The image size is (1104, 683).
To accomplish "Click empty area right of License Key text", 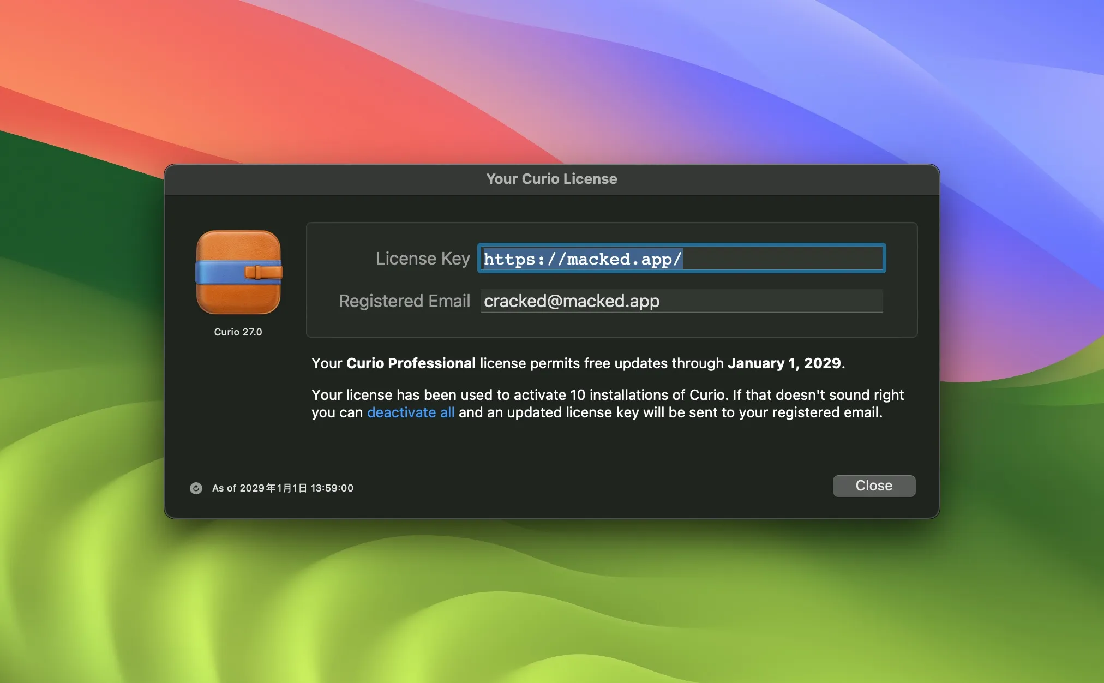I will pyautogui.click(x=785, y=259).
